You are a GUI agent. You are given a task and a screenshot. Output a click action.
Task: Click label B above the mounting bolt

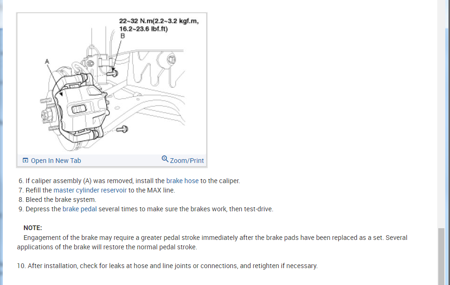tap(123, 36)
